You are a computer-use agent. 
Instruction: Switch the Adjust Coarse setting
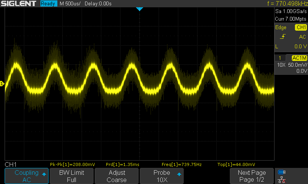click(117, 176)
